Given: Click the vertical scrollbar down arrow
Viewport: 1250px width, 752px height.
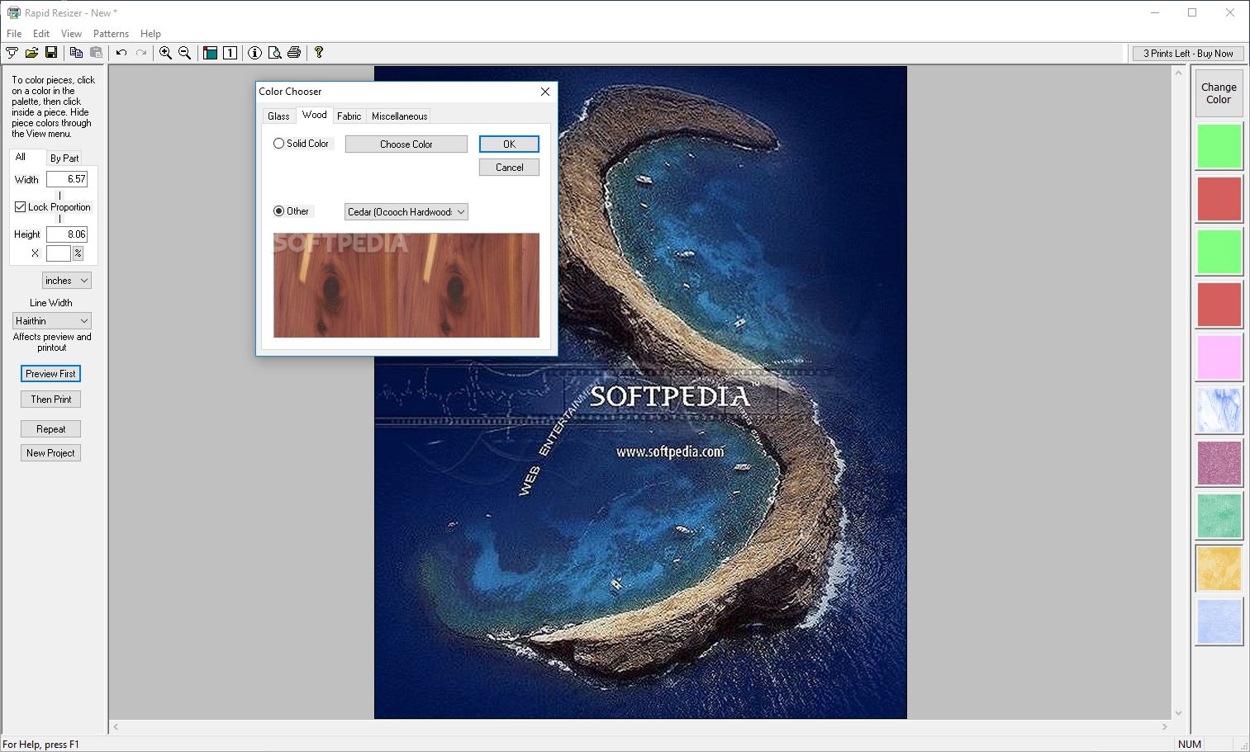Looking at the screenshot, I should [x=1178, y=713].
